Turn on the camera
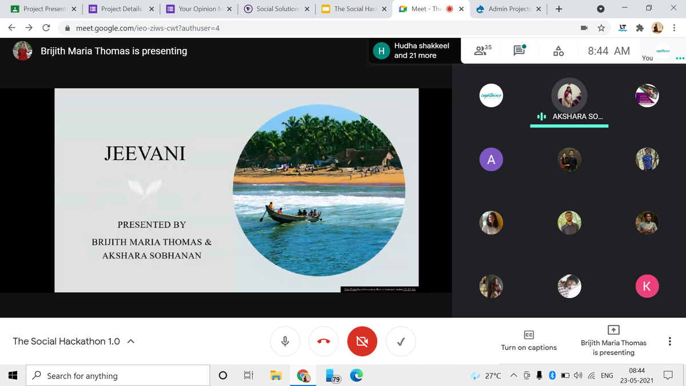 coord(362,341)
